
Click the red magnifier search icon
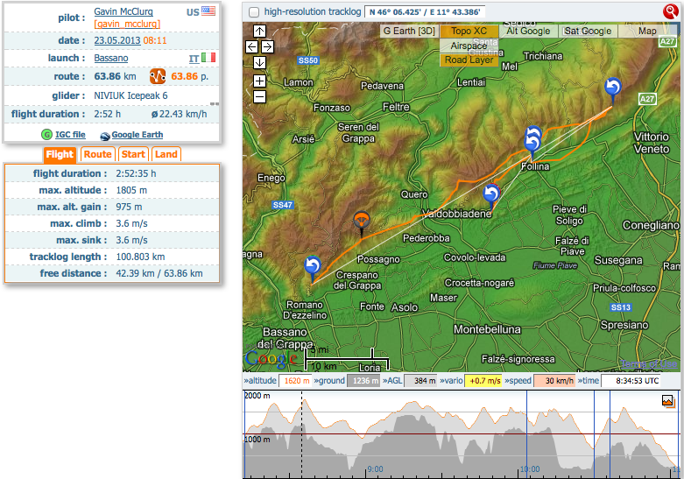tap(671, 11)
